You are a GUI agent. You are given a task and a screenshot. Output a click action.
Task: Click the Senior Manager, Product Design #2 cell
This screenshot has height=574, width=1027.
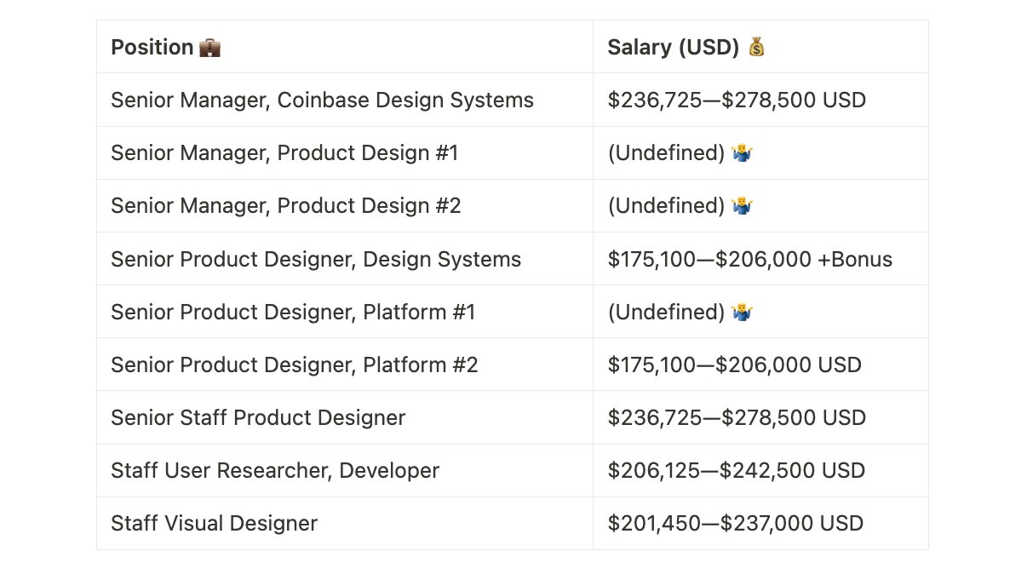coord(345,206)
